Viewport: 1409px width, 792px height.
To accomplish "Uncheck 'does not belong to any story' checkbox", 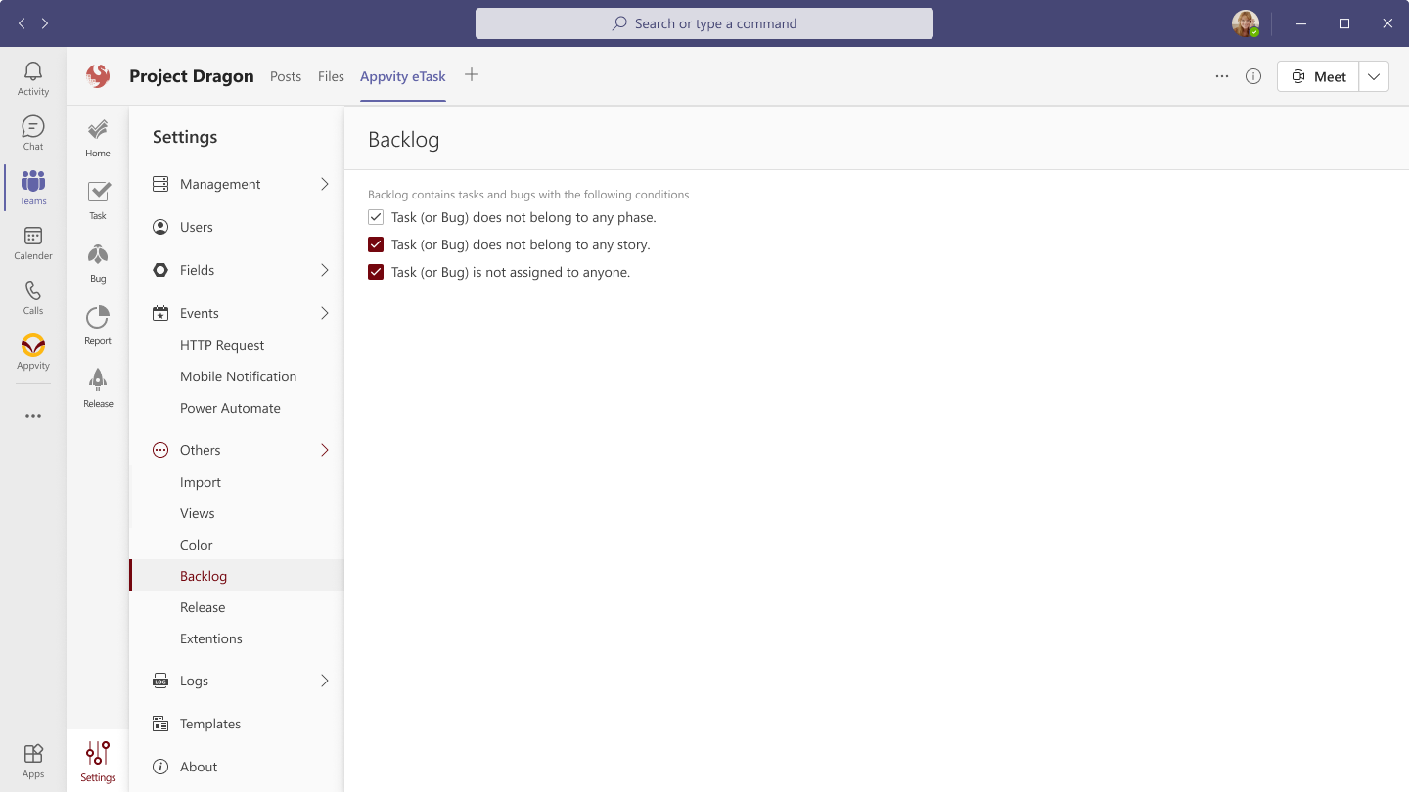I will 376,244.
